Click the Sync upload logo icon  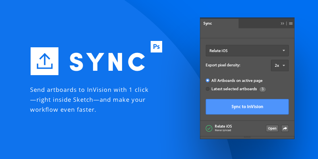[45, 61]
